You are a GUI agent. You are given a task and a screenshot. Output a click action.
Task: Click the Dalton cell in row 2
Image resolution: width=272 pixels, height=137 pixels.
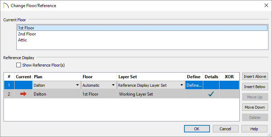(x=56, y=94)
